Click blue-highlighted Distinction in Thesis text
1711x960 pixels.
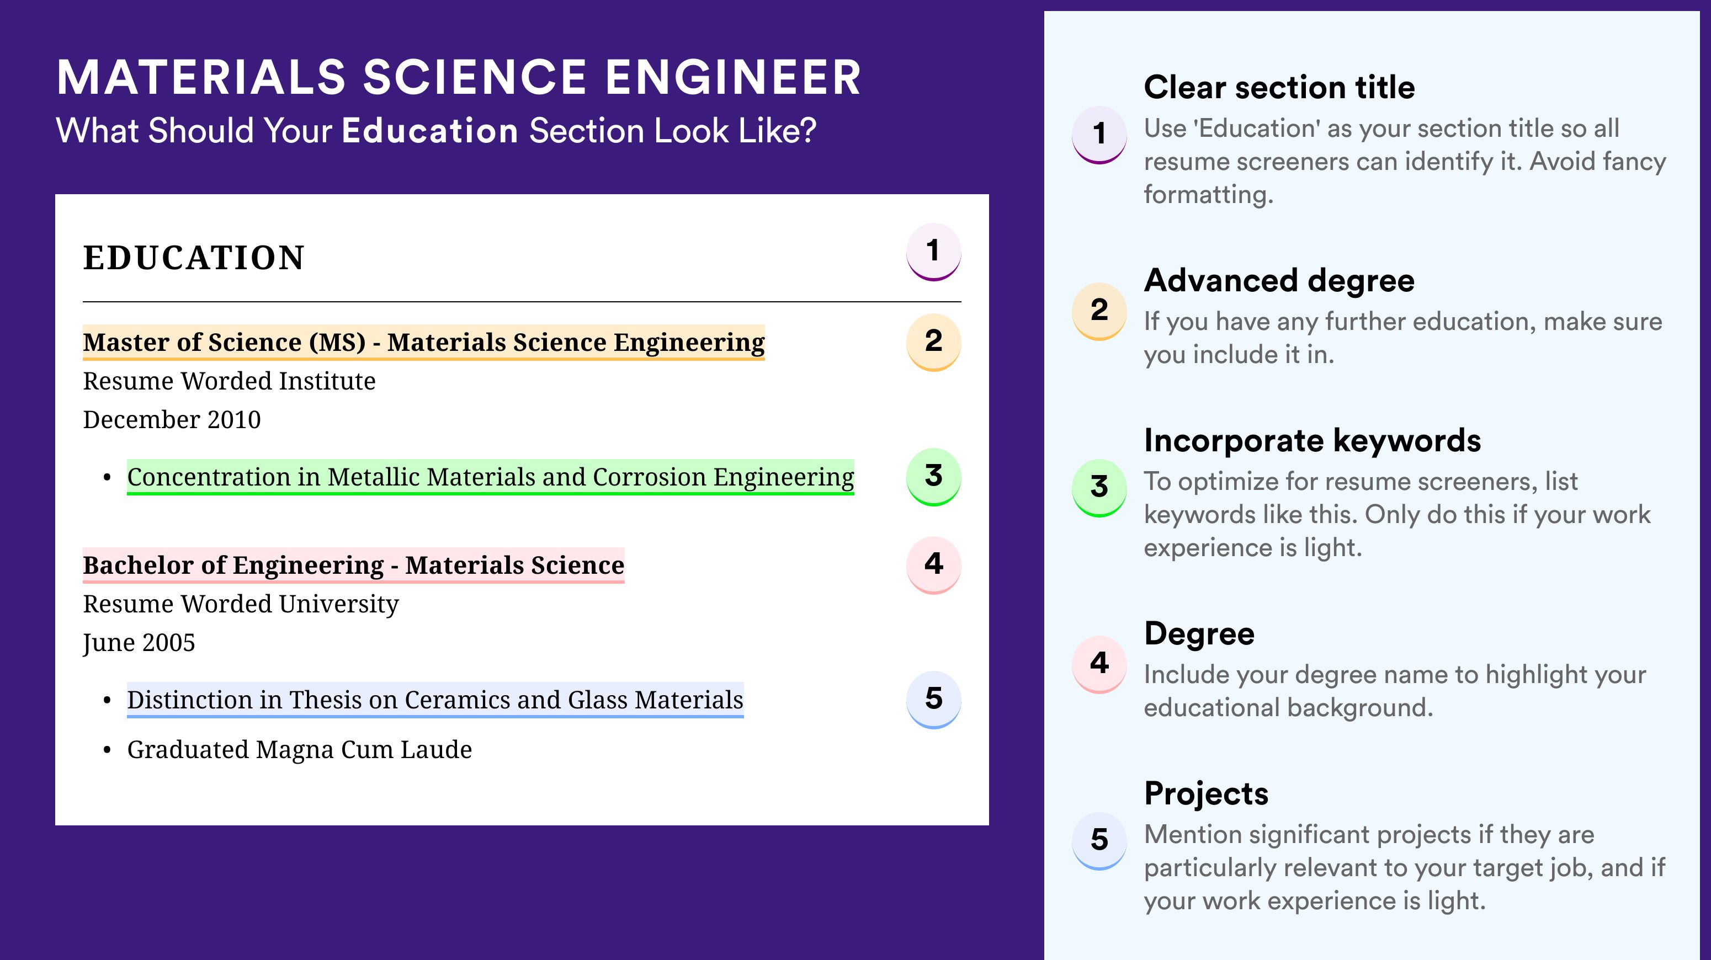(435, 701)
